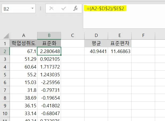Select row 6 header
Image resolution: width=165 pixels, height=121 pixels.
[5, 82]
